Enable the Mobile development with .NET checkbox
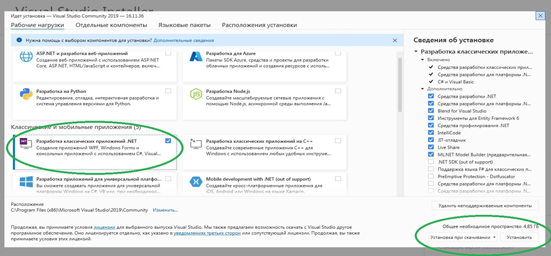 [x=338, y=179]
